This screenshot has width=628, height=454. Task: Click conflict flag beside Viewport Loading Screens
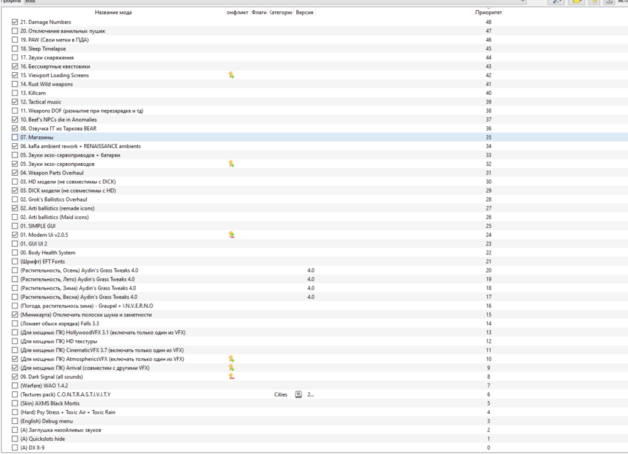232,75
